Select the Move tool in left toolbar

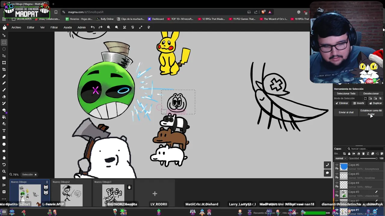(x=4, y=35)
